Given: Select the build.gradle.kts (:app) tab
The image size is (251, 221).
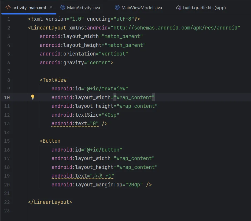Looking at the screenshot, I should [x=204, y=8].
